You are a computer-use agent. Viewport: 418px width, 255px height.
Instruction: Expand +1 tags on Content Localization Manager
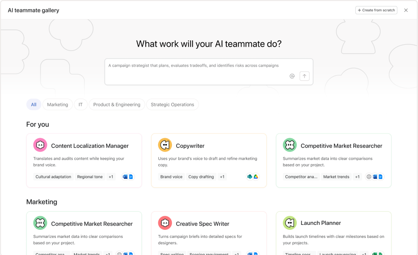pyautogui.click(x=111, y=177)
